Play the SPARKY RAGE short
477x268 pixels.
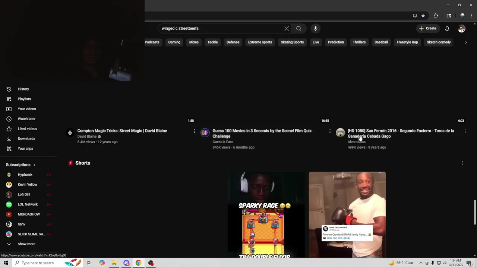click(266, 215)
